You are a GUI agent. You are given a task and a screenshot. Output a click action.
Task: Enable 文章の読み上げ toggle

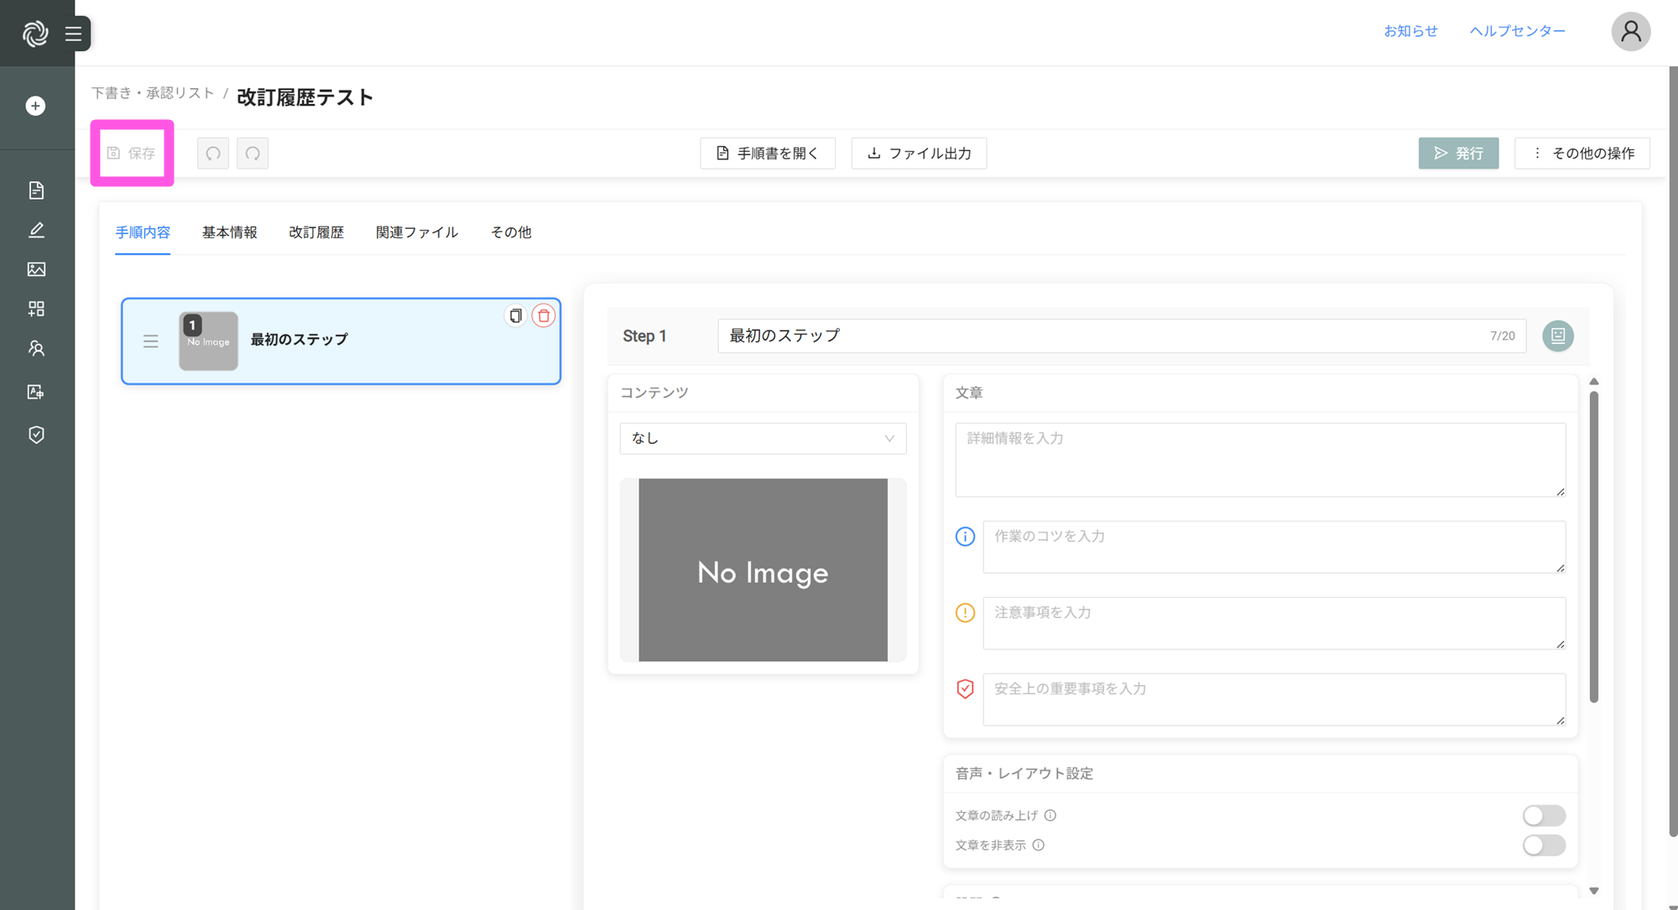pyautogui.click(x=1543, y=815)
